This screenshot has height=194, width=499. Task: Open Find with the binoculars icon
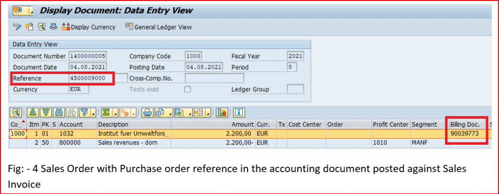click(58, 112)
